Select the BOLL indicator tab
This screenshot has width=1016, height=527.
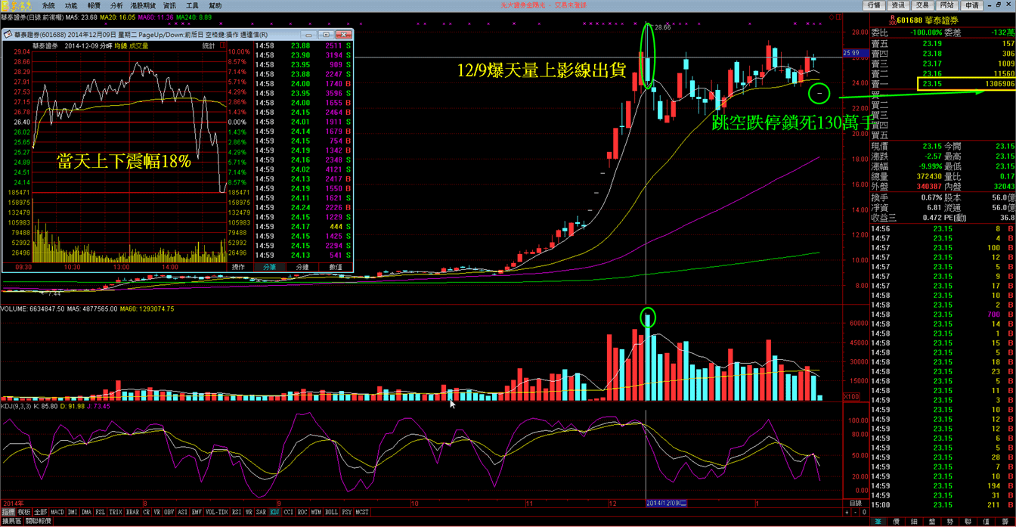(331, 512)
